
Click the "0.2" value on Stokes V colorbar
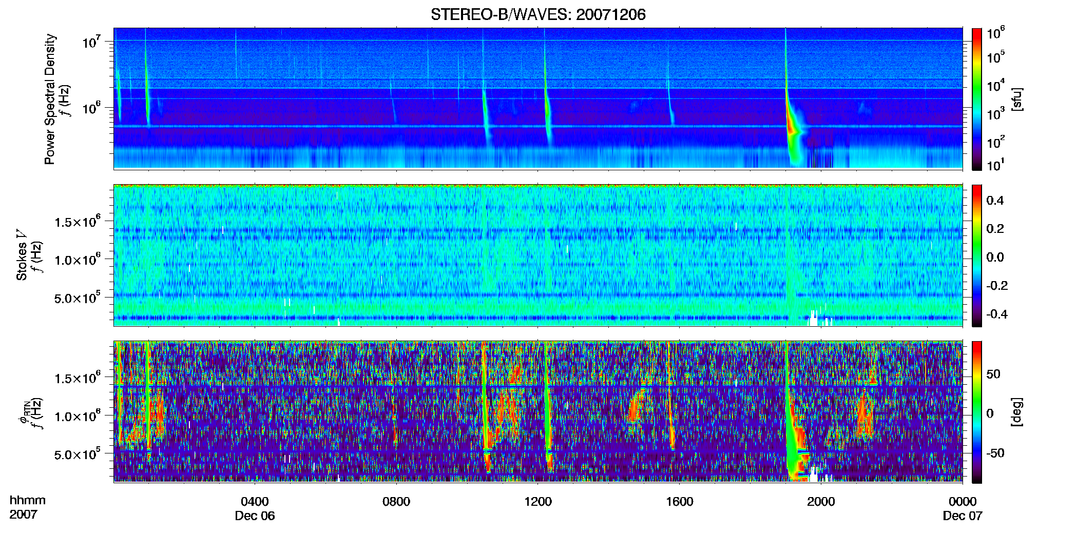pyautogui.click(x=995, y=229)
